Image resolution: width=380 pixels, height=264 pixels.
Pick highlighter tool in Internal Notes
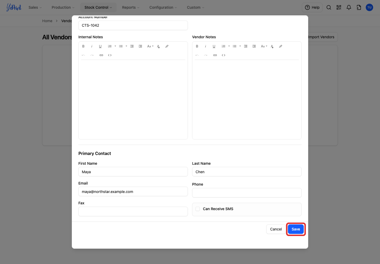pos(167,46)
